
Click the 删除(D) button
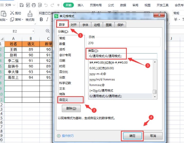(x=71, y=108)
